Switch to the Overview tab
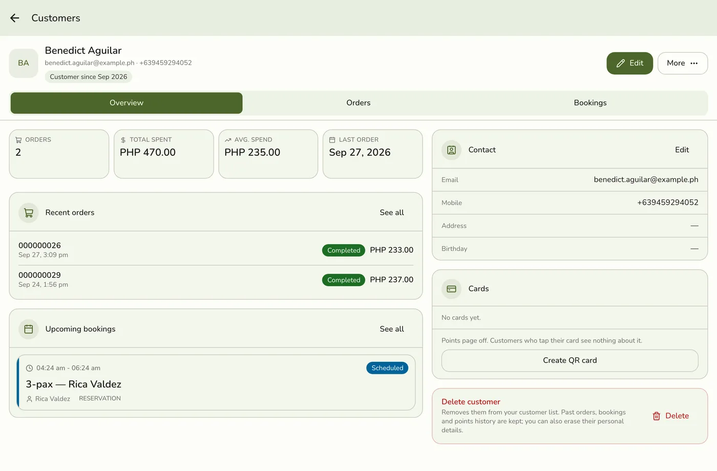Viewport: 717px width, 471px height. 126,103
